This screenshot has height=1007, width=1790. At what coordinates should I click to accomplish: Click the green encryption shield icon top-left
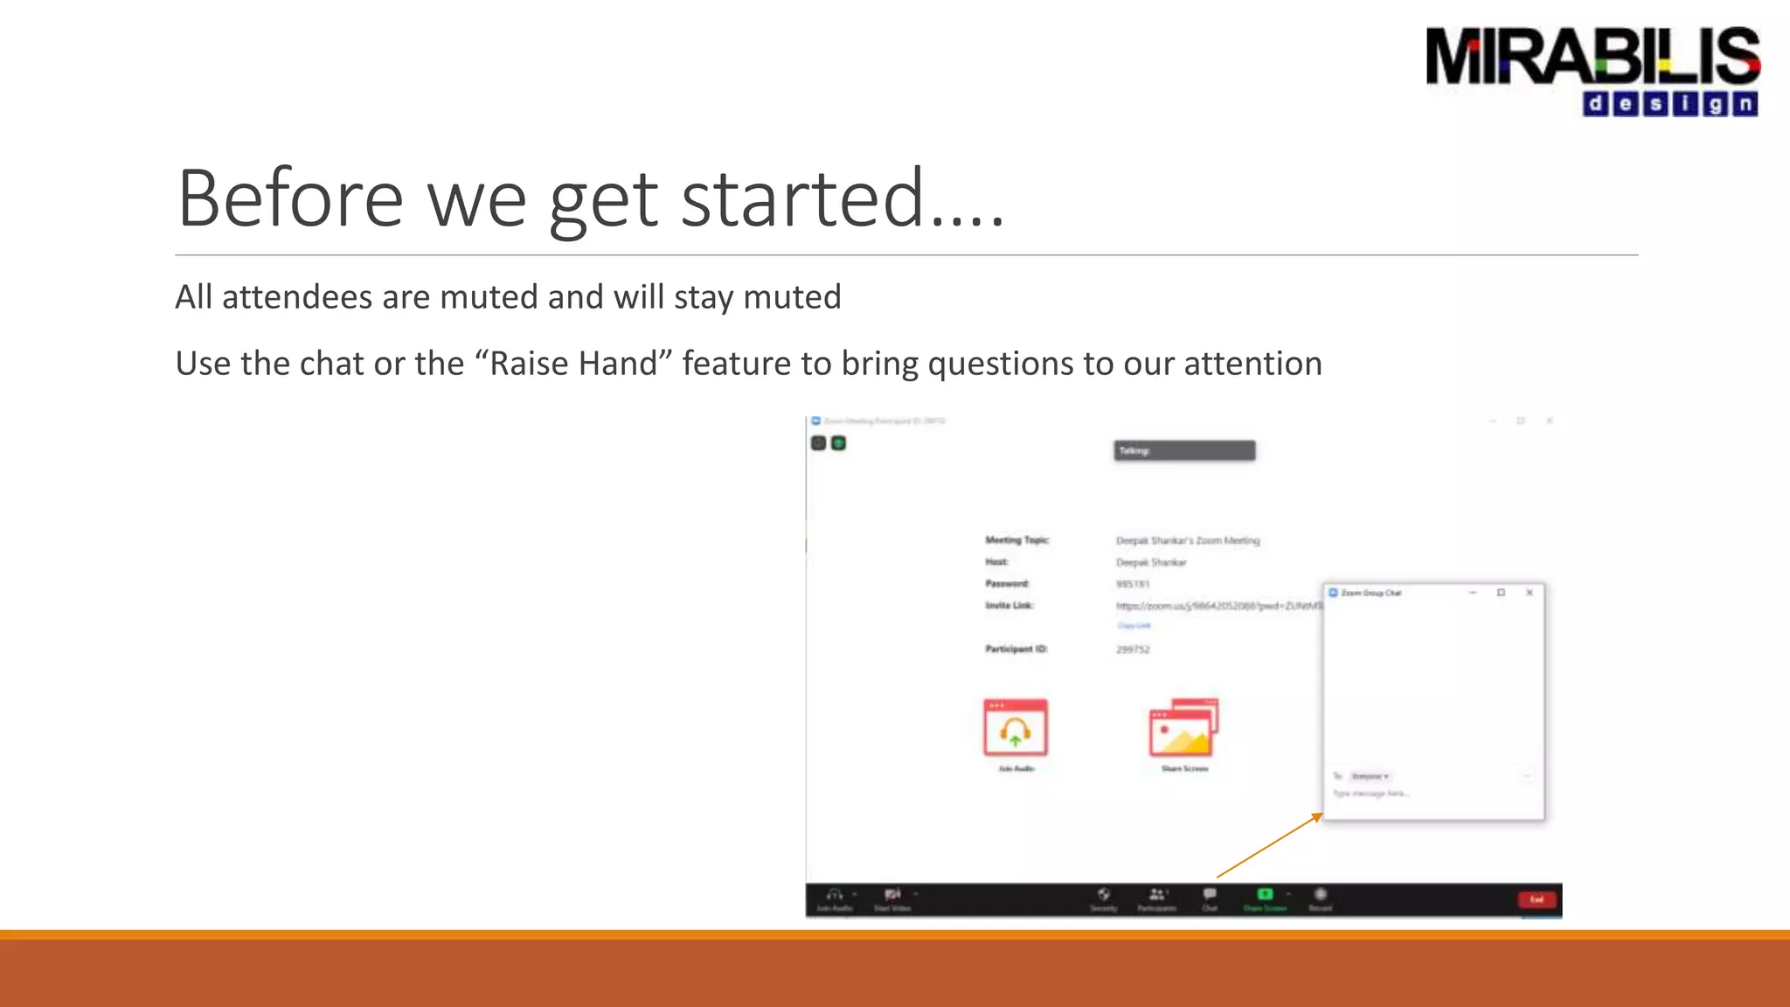click(838, 443)
